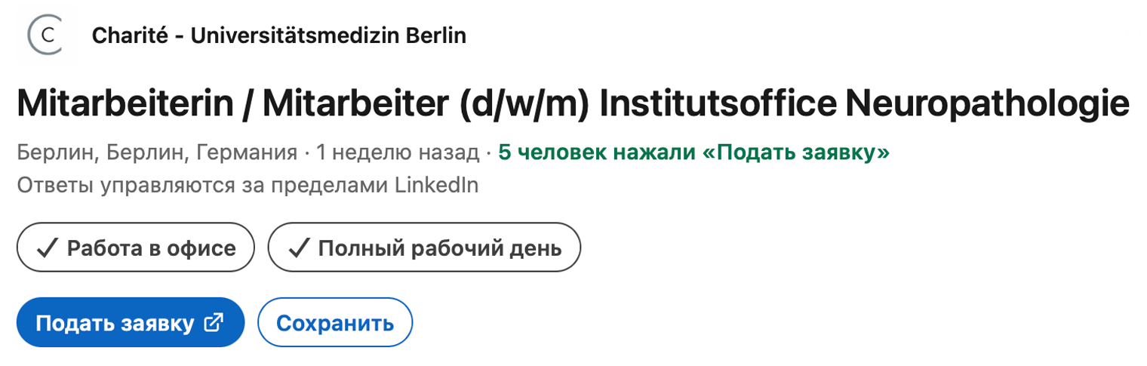Click the Charité company logo

(45, 35)
